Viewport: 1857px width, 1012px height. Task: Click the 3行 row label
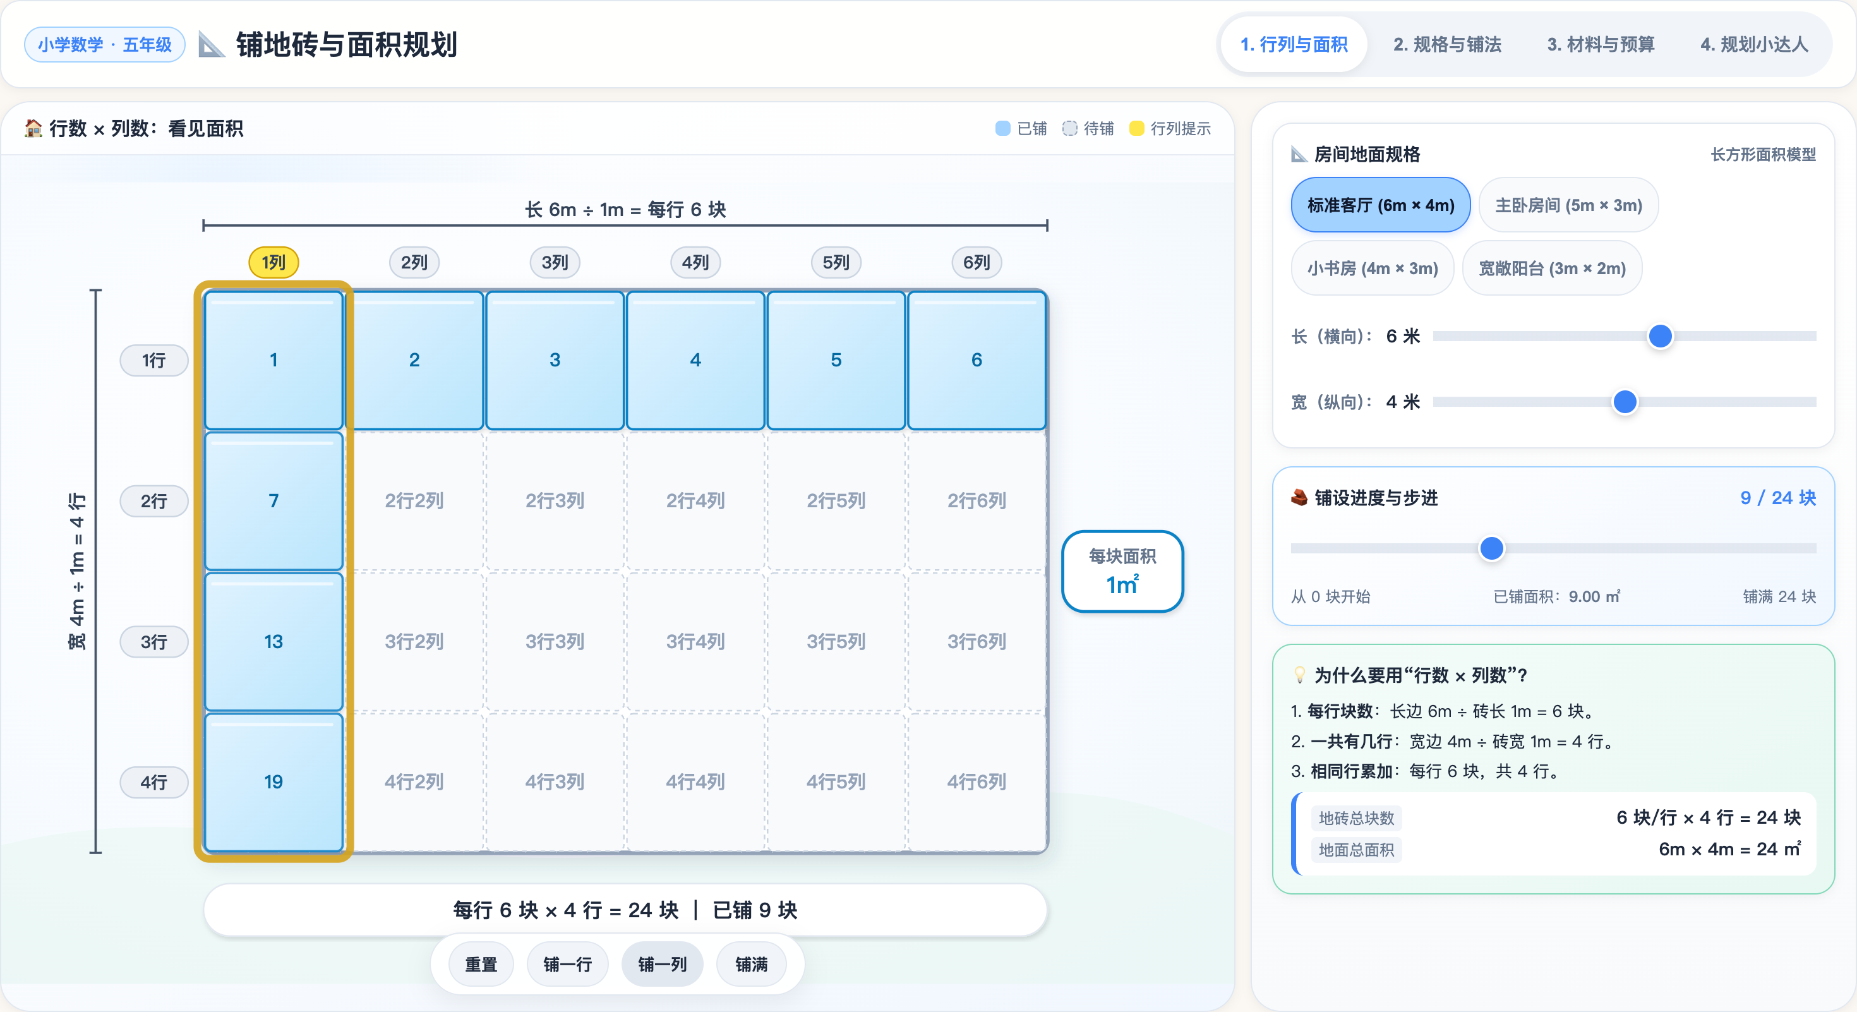tap(153, 642)
